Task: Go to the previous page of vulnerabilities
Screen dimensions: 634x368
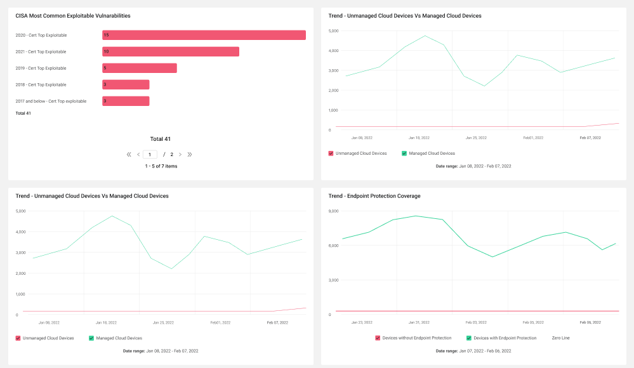Action: point(138,154)
